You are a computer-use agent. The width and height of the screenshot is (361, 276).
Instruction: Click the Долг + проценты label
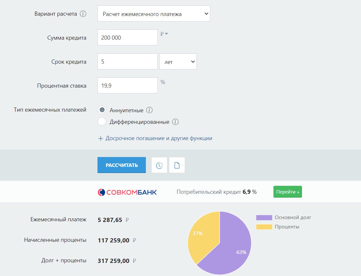point(64,260)
